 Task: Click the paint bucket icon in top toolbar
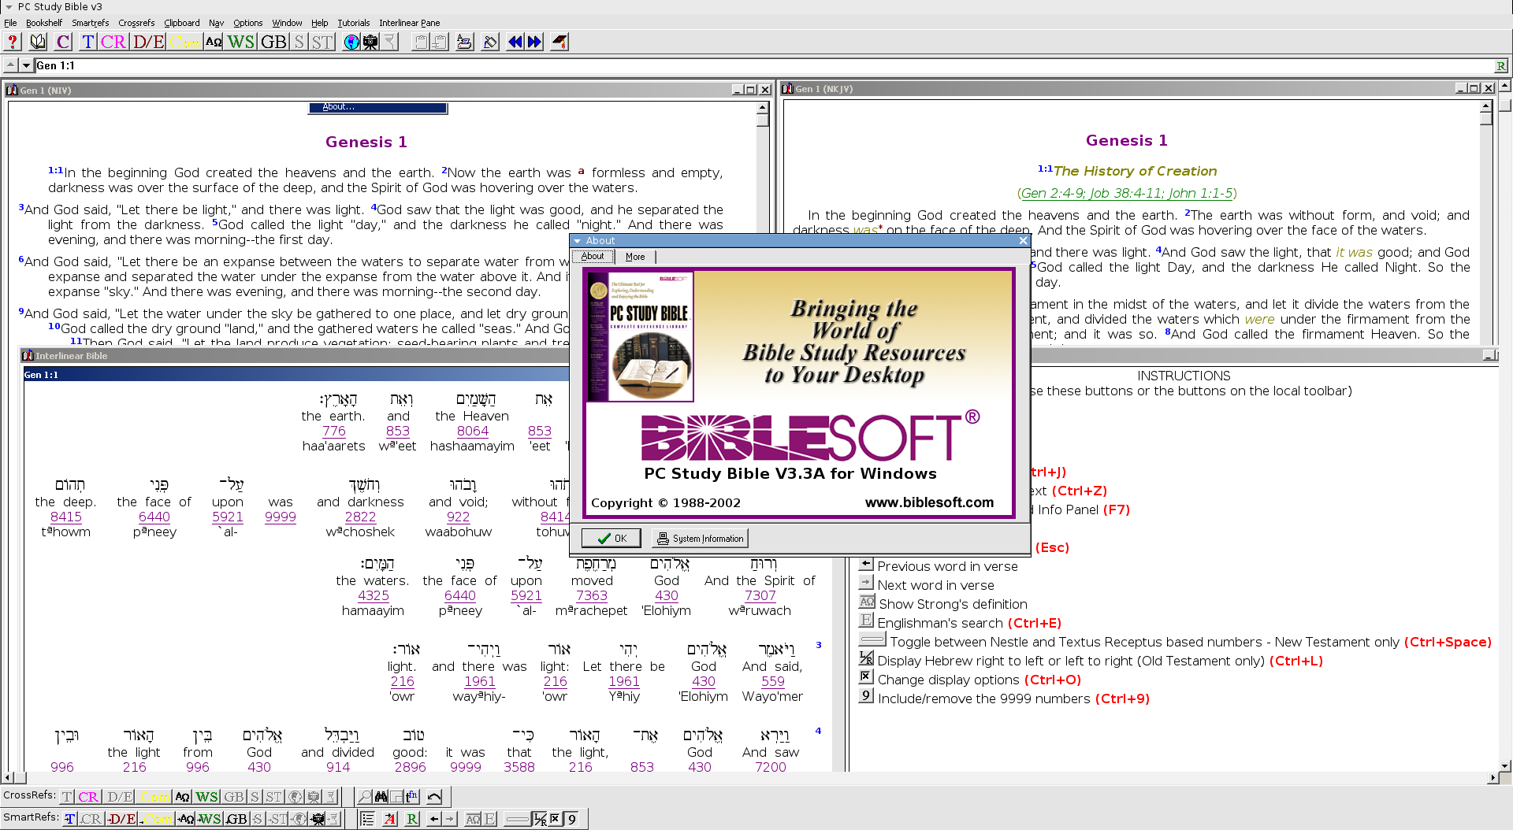(490, 42)
